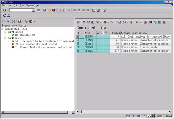This screenshot has width=174, height=119.
Task: Toggle the OVR insert mode indicator
Action: [x=160, y=116]
